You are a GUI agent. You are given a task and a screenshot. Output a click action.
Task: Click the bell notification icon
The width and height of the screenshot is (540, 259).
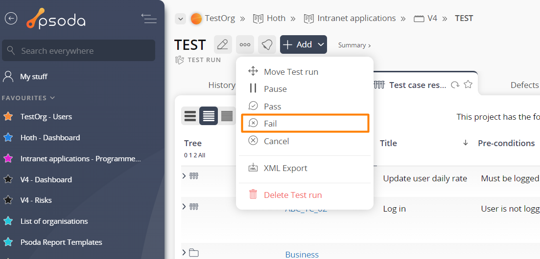[x=267, y=44]
